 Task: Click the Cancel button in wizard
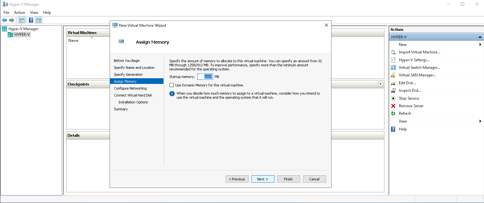314,179
